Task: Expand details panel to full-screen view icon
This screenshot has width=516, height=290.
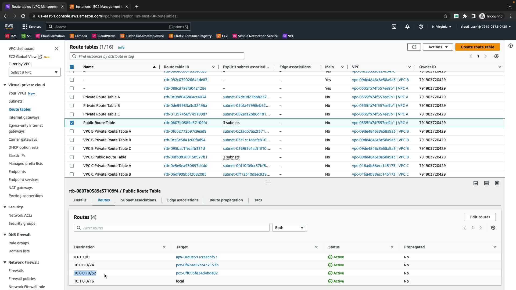Action: click(497, 183)
